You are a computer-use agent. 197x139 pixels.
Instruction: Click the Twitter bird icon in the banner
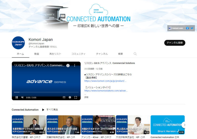pyautogui.click(x=192, y=28)
